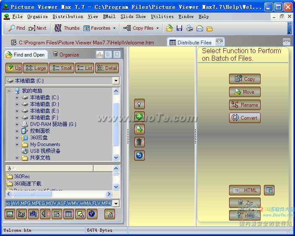Click the text document filter icon
The width and height of the screenshot is (295, 236).
pos(57,214)
